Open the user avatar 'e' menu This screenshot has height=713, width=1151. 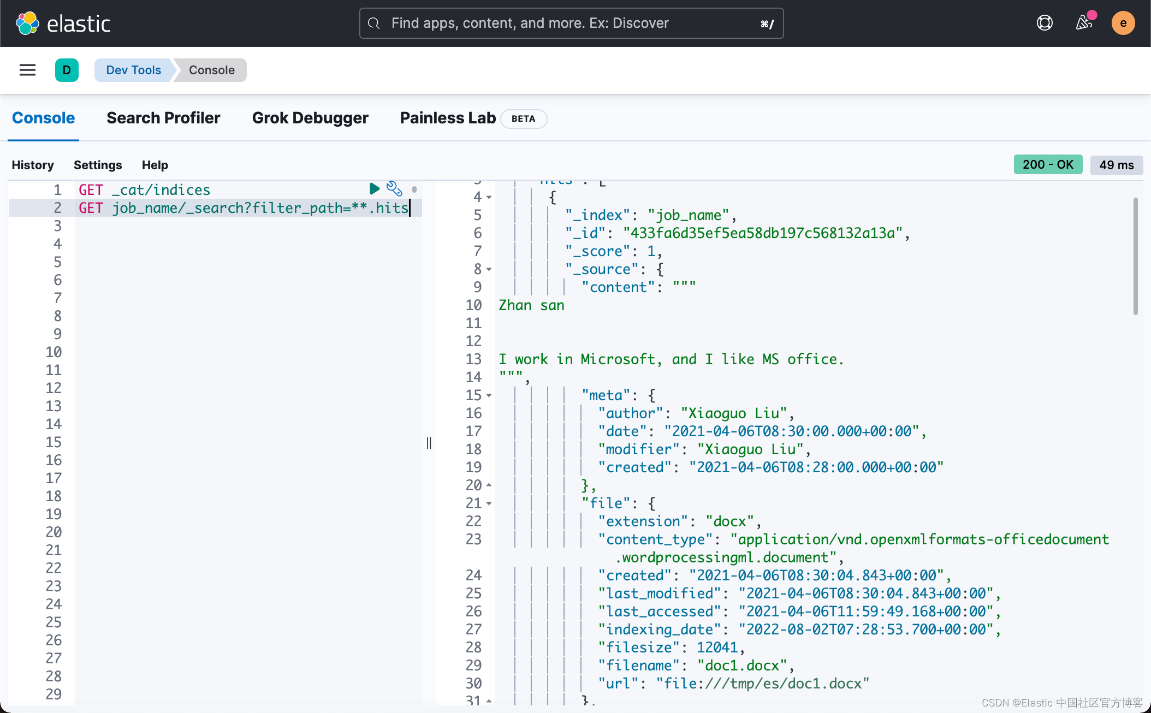tap(1123, 23)
